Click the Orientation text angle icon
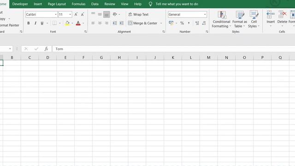The width and height of the screenshot is (295, 166). pos(115,14)
